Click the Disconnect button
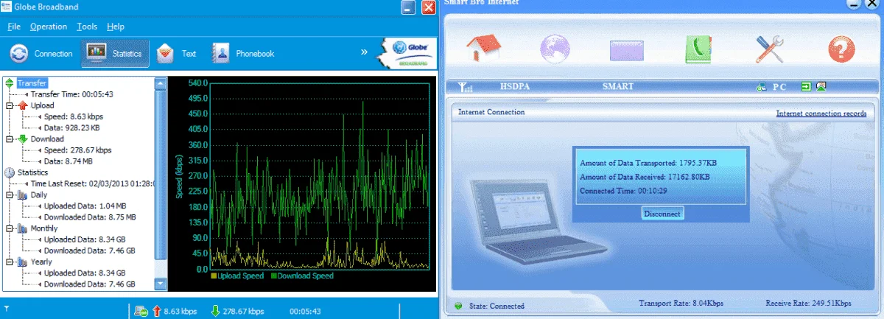 [663, 213]
